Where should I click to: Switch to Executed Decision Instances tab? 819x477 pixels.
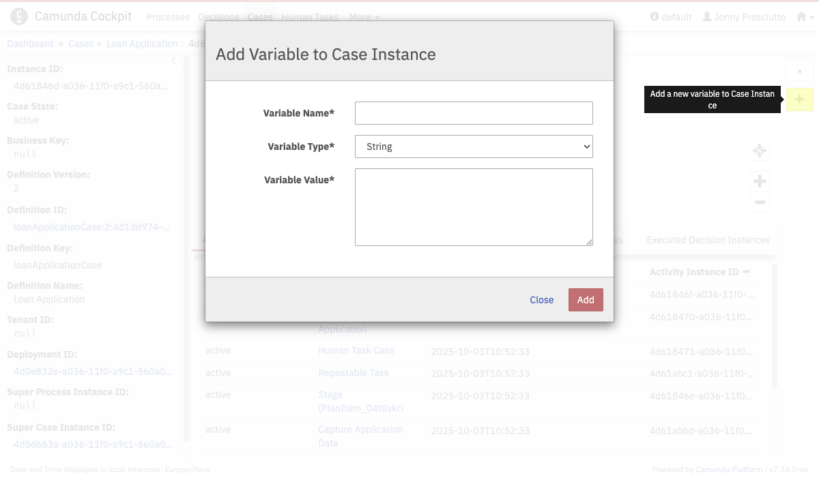pyautogui.click(x=708, y=240)
